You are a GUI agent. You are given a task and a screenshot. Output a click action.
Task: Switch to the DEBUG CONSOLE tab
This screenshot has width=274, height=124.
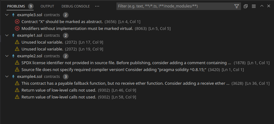(x=76, y=6)
